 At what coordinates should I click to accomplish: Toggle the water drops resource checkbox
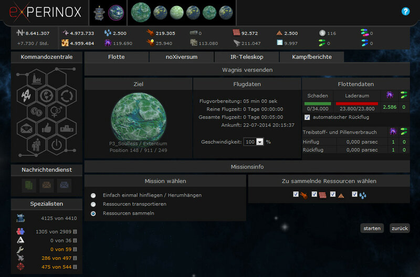[355, 194]
